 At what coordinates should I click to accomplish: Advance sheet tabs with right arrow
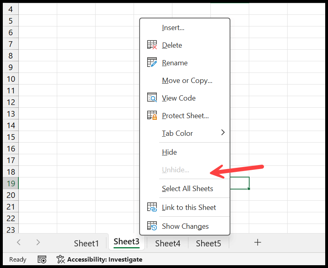(x=38, y=242)
